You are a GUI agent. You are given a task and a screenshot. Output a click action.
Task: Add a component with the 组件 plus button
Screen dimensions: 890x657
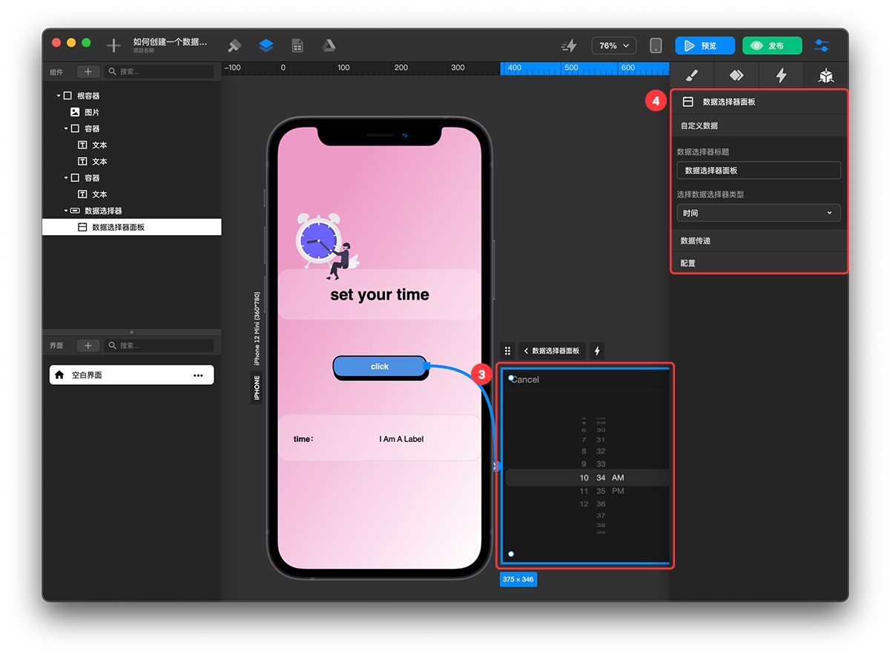[x=88, y=72]
